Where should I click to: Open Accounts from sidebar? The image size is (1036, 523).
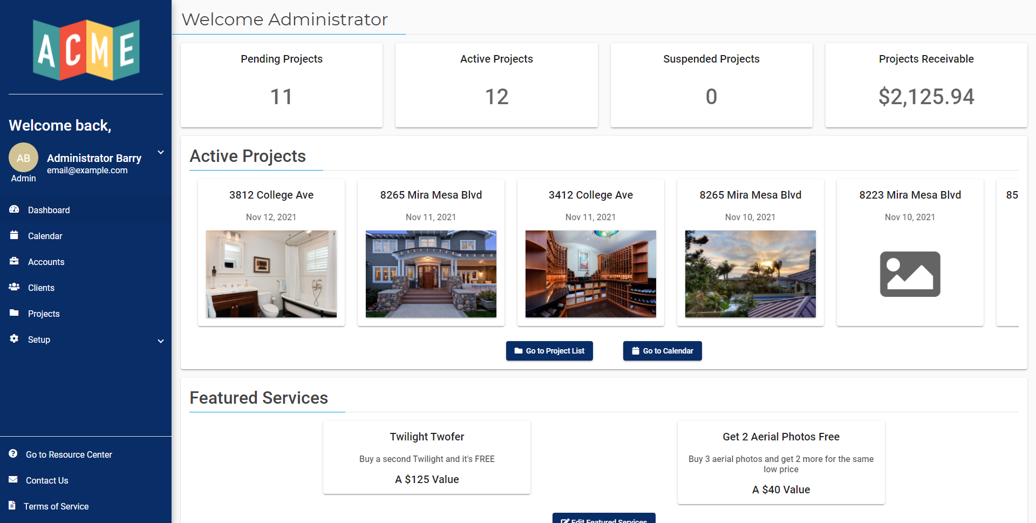point(86,262)
